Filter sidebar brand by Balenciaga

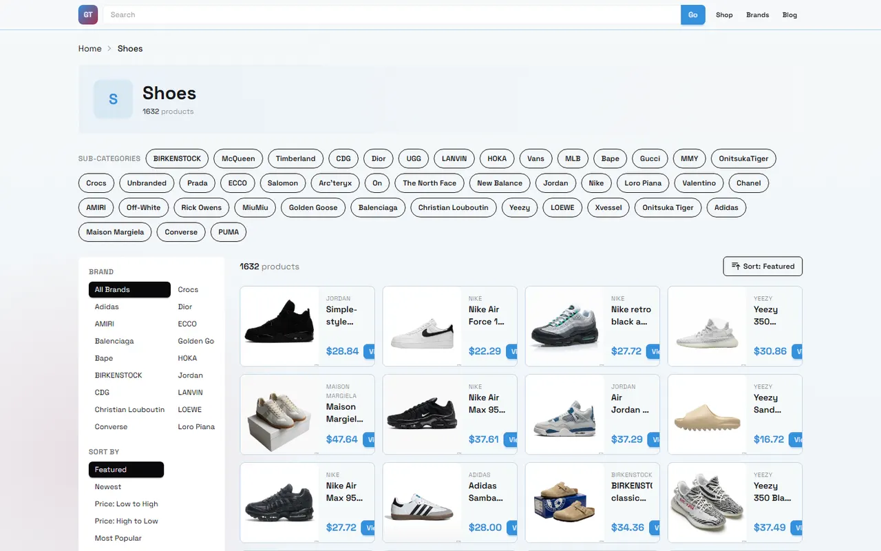[114, 341]
